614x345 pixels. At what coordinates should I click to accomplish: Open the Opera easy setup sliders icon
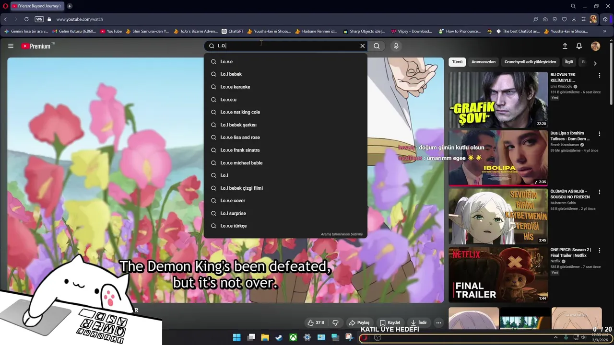[583, 19]
